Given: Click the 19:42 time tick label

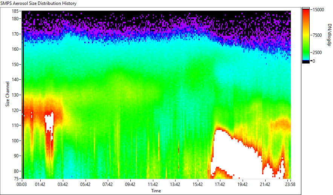Looking at the screenshot, I should pyautogui.click(x=242, y=184).
